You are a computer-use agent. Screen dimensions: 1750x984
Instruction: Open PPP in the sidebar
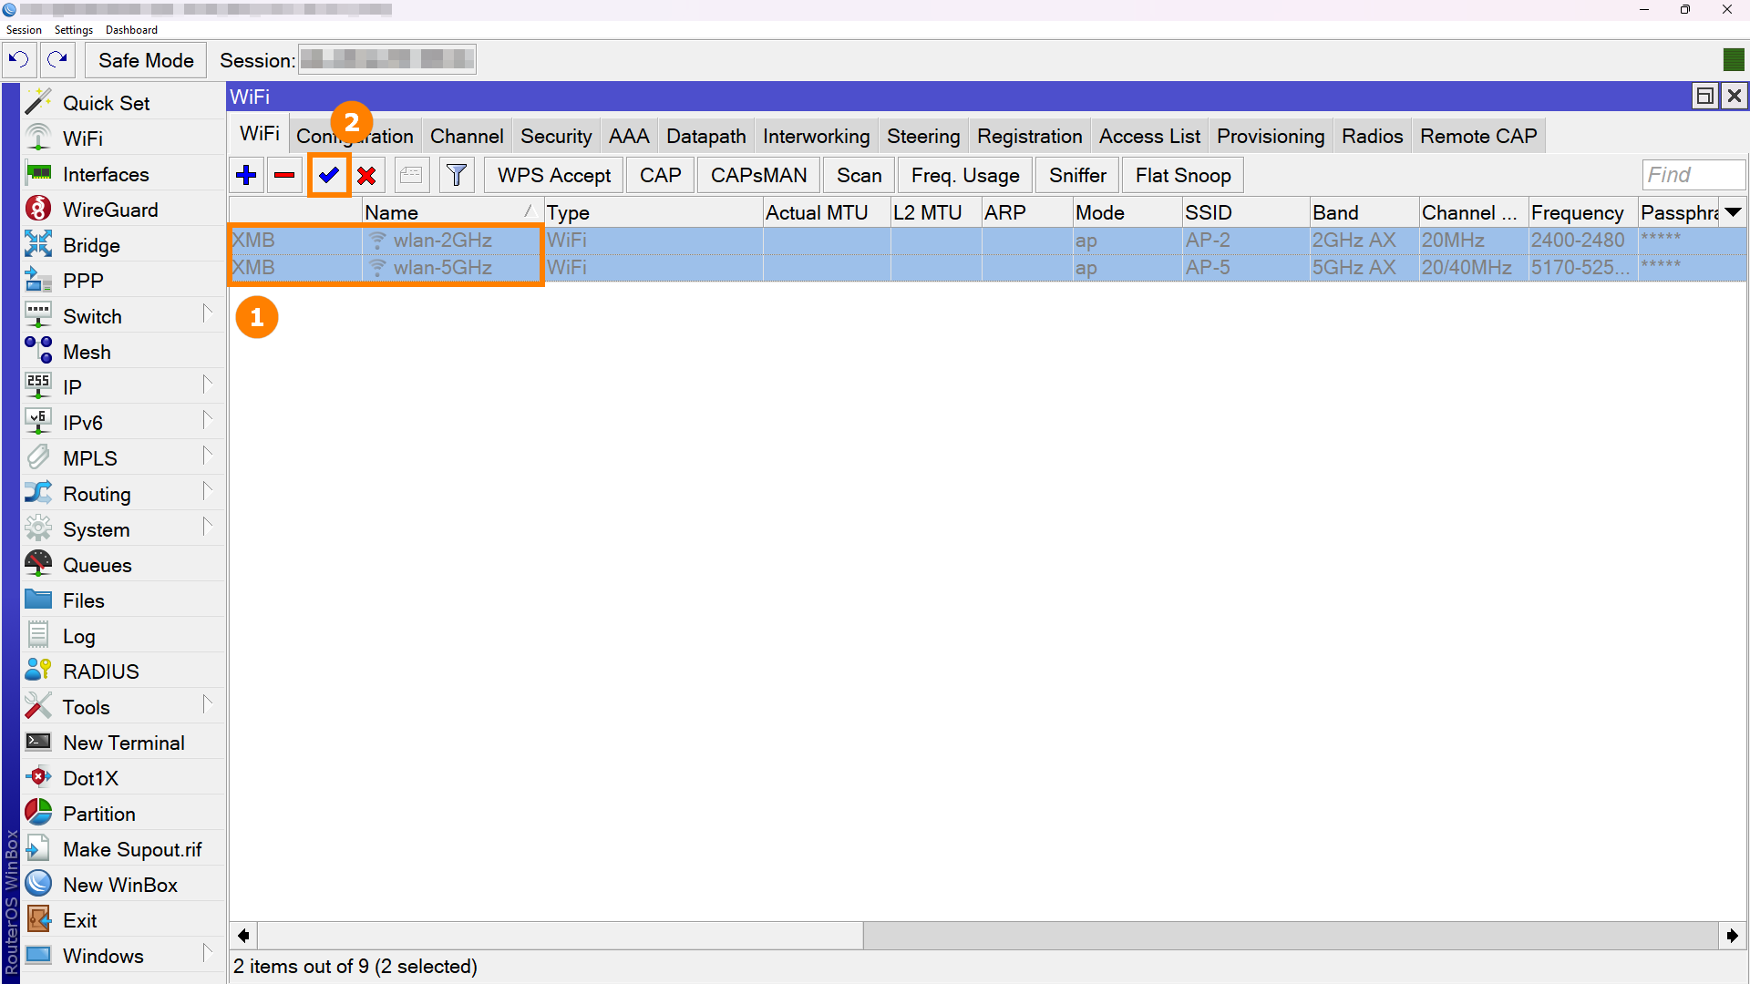pyautogui.click(x=123, y=281)
